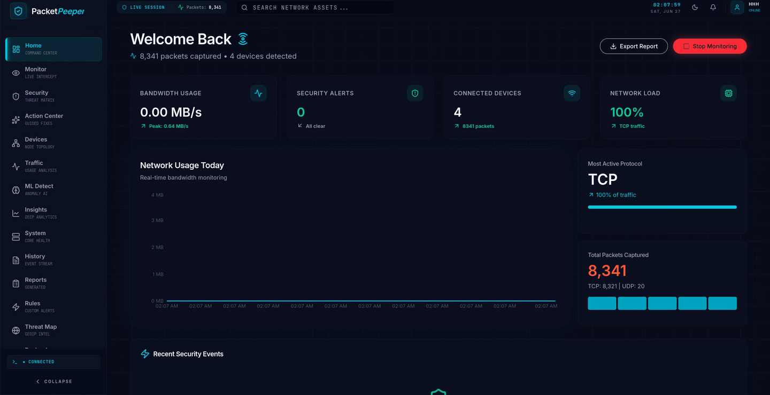Image resolution: width=770 pixels, height=395 pixels.
Task: Open Home command center
Action: click(x=53, y=49)
